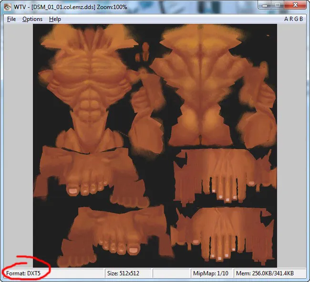
Task: Toggle the Green (G) channel
Action: pyautogui.click(x=296, y=19)
